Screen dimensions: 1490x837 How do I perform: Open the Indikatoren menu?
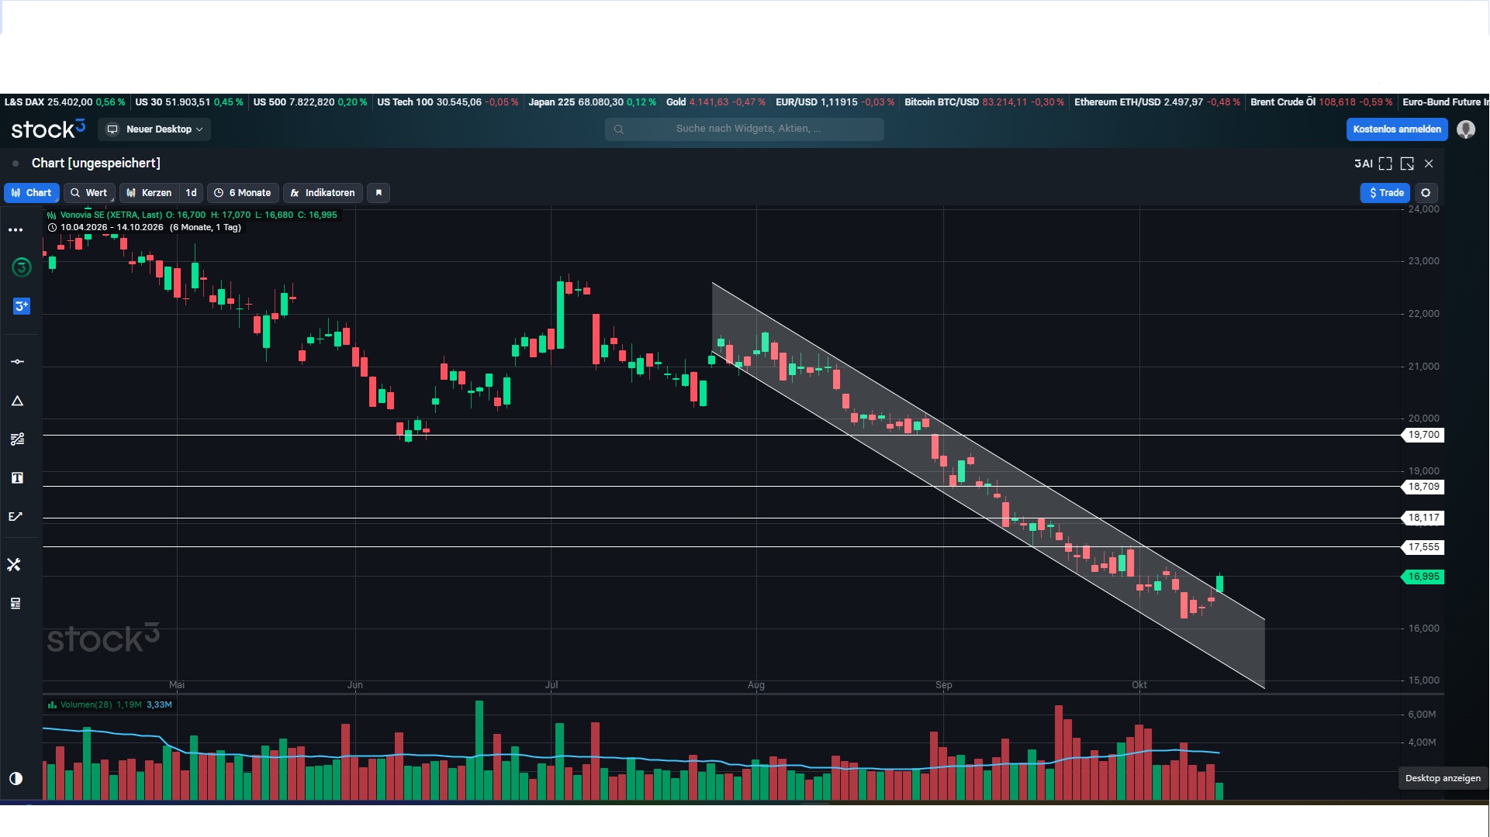(x=323, y=193)
